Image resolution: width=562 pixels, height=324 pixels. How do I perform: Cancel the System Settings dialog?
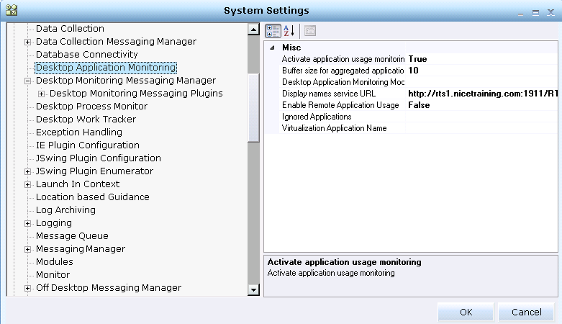coord(525,312)
